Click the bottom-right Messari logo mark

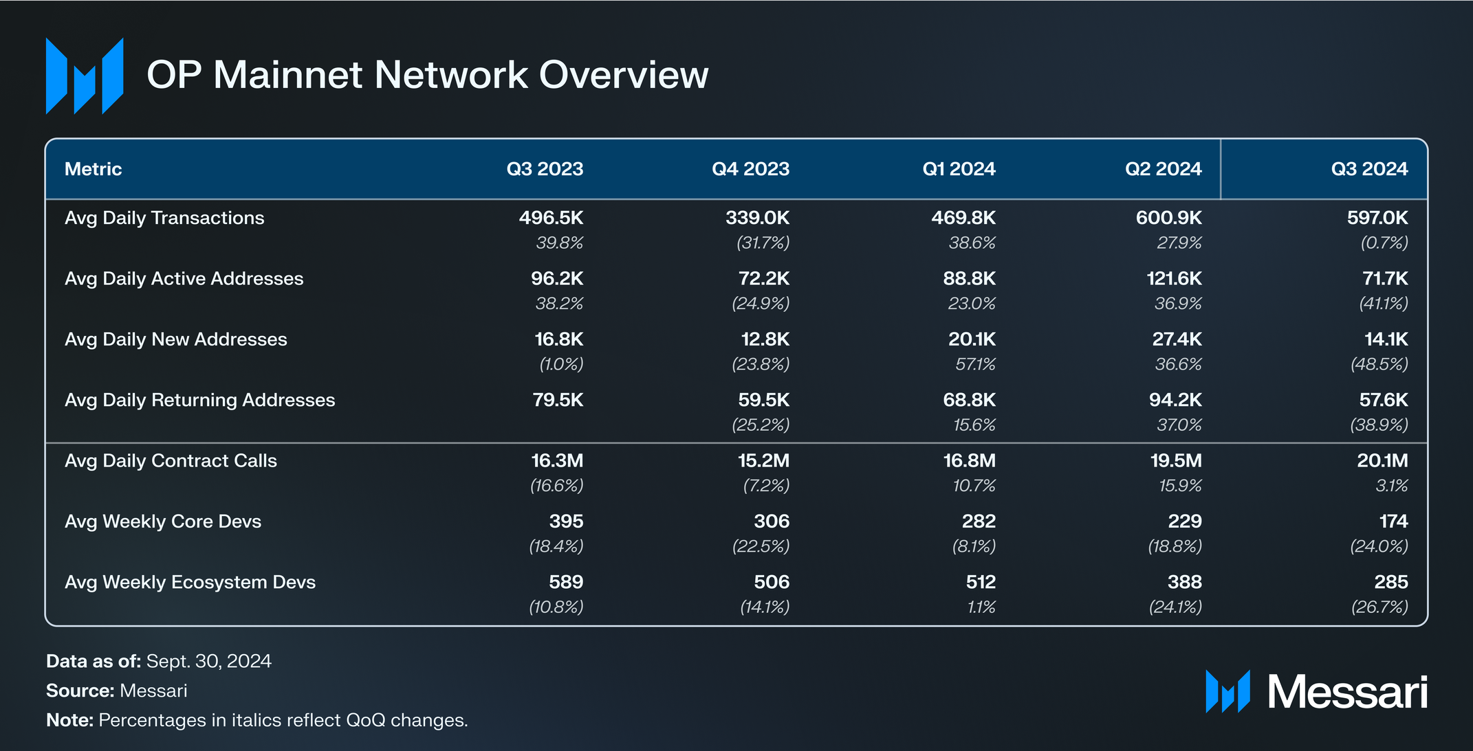1227,691
